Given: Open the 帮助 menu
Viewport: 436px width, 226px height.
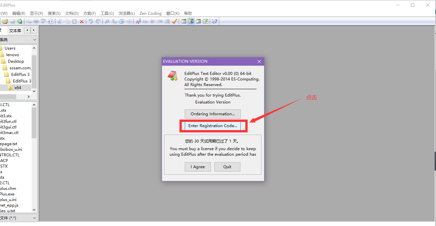Looking at the screenshot, I should (x=188, y=13).
